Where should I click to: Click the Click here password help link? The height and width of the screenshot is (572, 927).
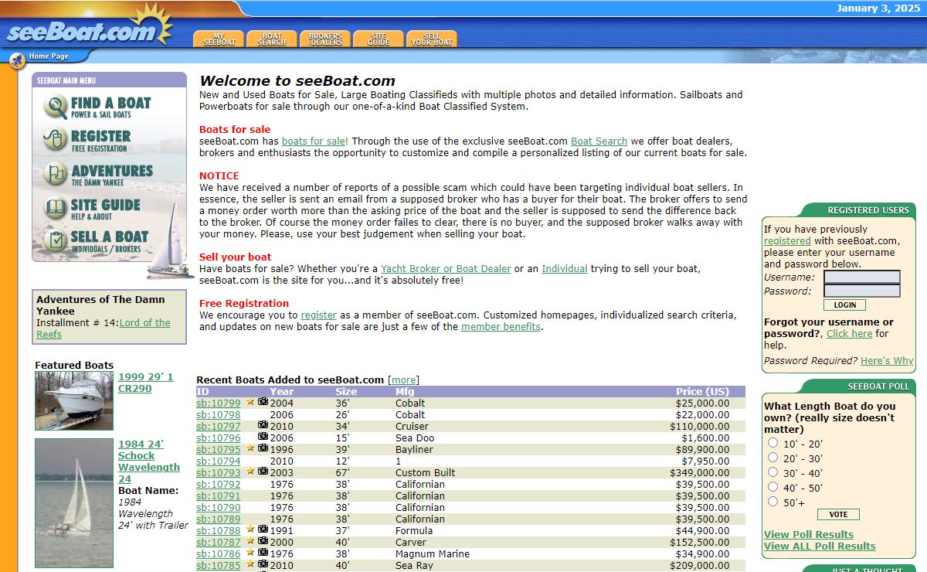849,334
